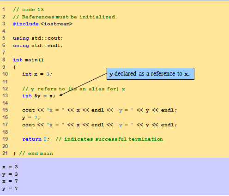Select the 'return 0;' statement

(36, 139)
